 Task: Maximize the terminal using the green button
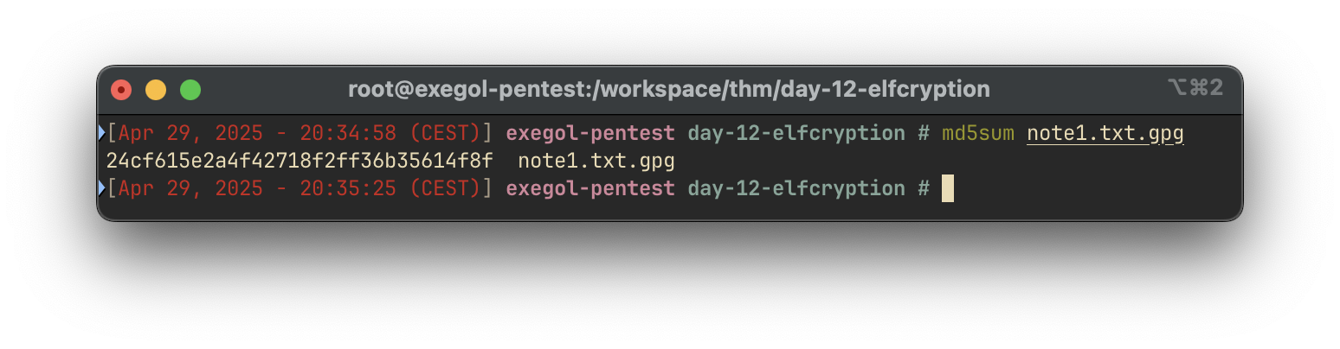click(190, 89)
